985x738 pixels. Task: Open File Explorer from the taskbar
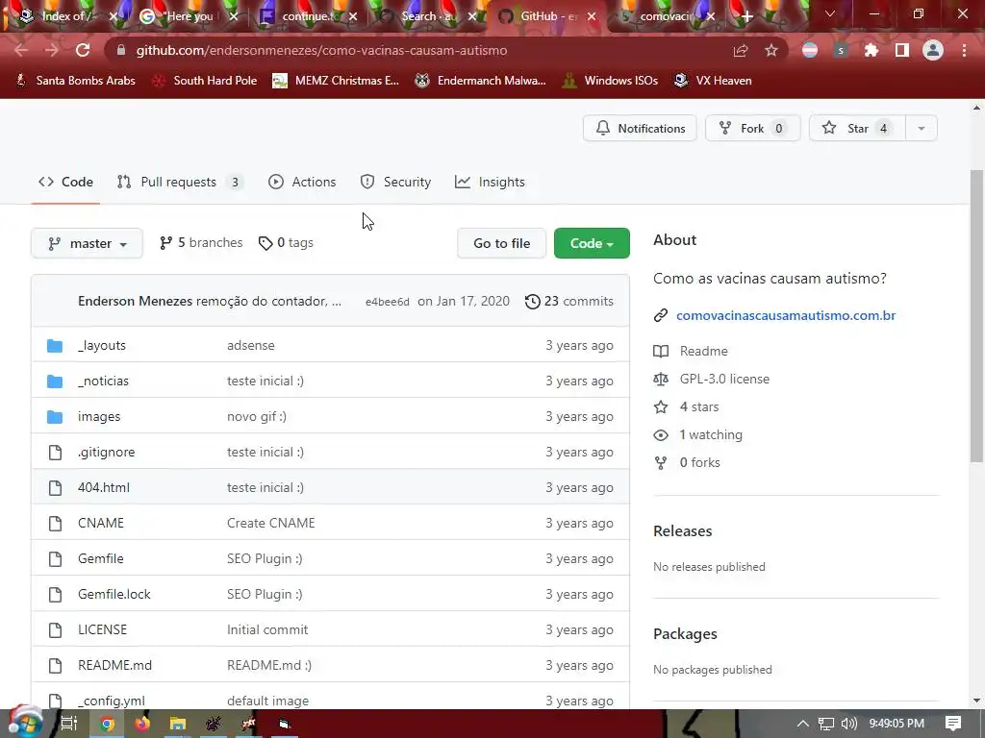click(178, 725)
